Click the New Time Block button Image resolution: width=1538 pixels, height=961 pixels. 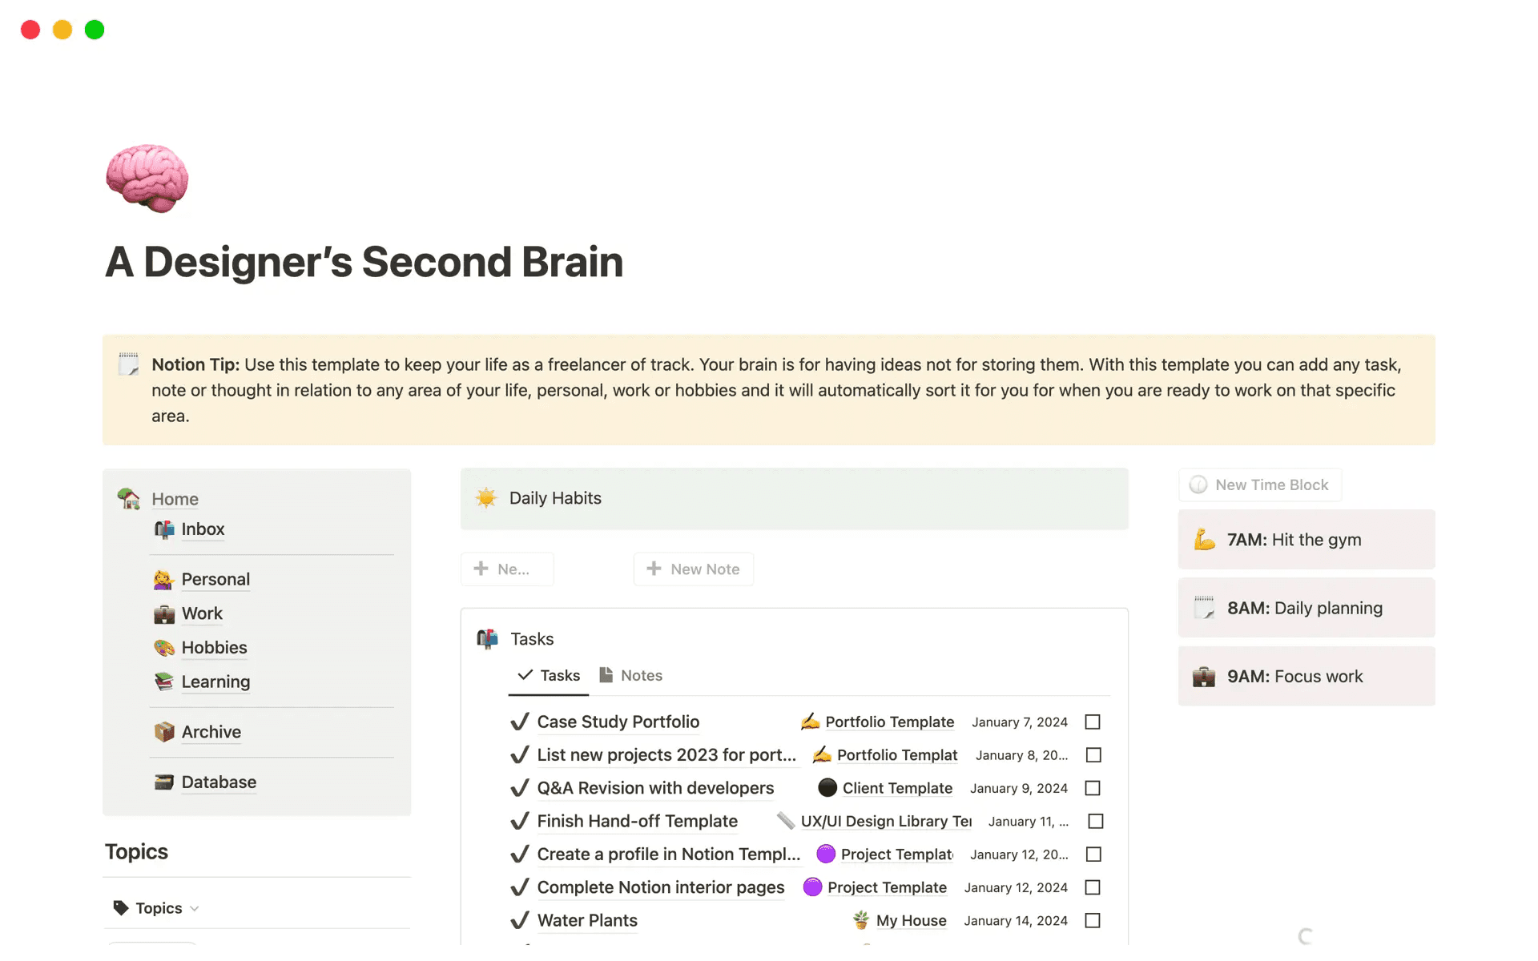click(1259, 485)
